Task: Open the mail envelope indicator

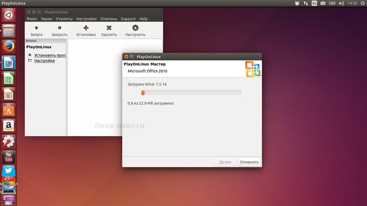Action: (x=323, y=3)
